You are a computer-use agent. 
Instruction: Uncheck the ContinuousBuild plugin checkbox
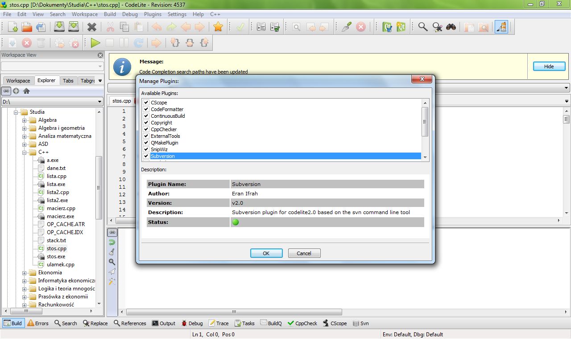point(146,116)
